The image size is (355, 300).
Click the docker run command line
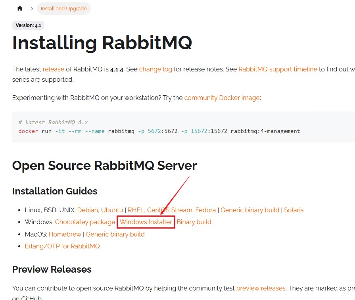pyautogui.click(x=159, y=131)
